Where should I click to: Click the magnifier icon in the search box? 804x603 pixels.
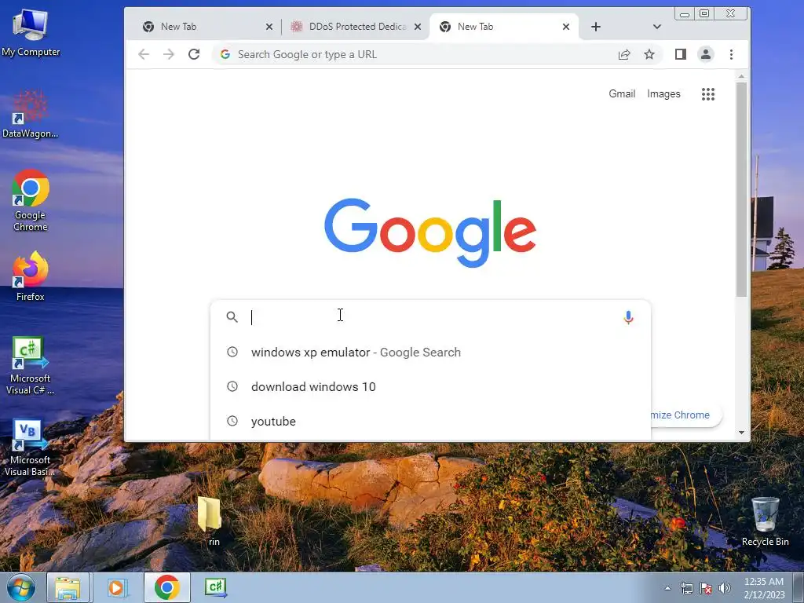pyautogui.click(x=232, y=317)
